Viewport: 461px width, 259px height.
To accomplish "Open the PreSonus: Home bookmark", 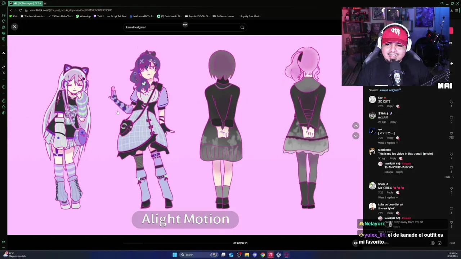I will coord(223,16).
